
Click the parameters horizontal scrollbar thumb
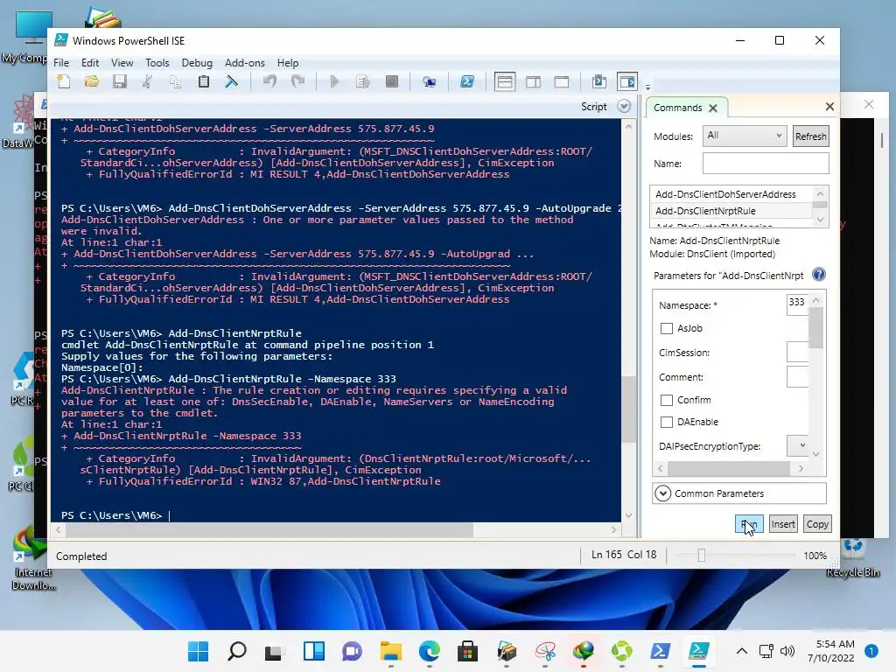(729, 469)
